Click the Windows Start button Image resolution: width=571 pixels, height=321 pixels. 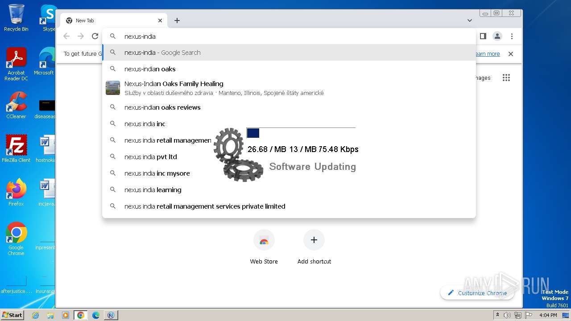(12, 315)
